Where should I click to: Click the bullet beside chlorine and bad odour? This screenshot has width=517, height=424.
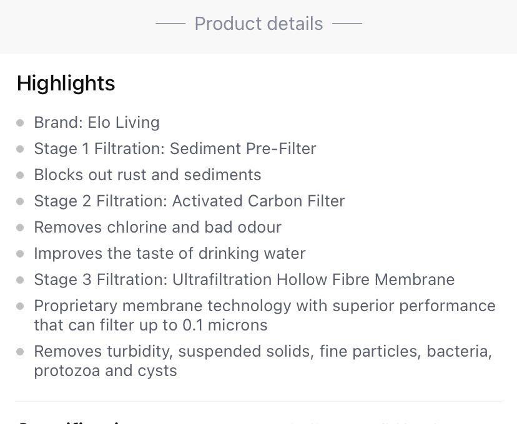[x=21, y=228]
